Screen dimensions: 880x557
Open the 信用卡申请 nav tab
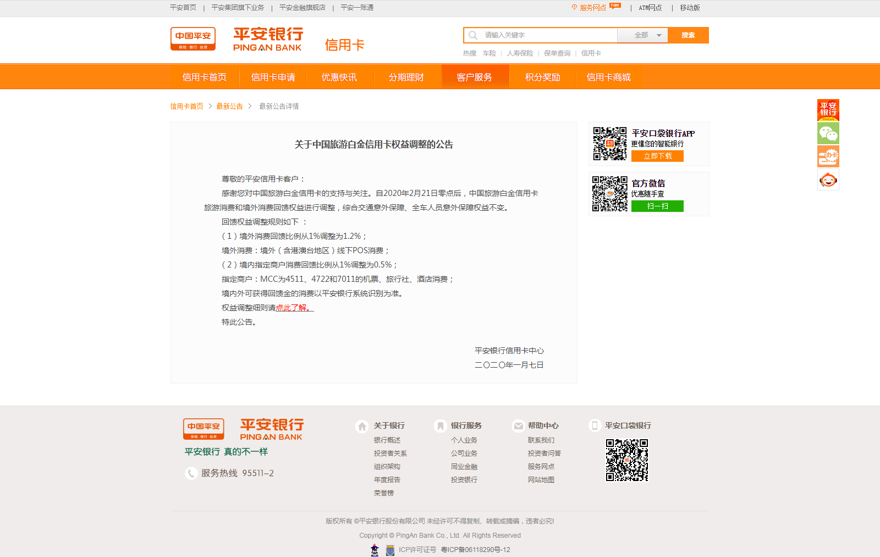(273, 77)
